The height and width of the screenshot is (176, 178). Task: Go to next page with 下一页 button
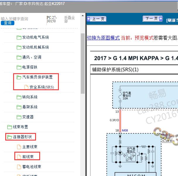153,18
